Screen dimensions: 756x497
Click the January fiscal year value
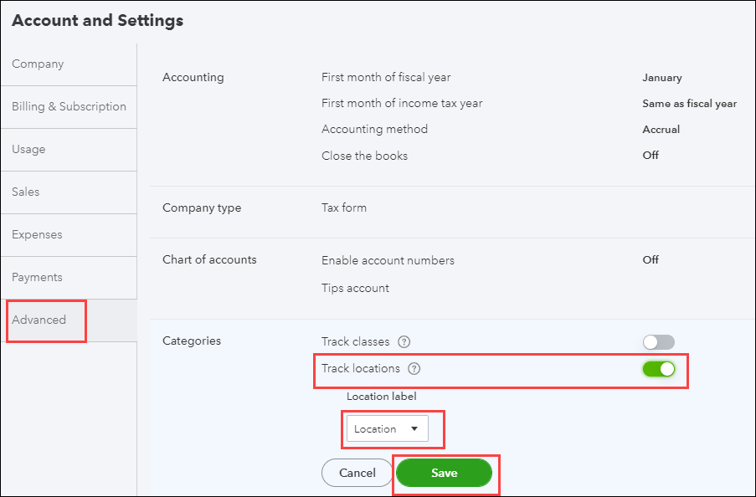click(662, 78)
